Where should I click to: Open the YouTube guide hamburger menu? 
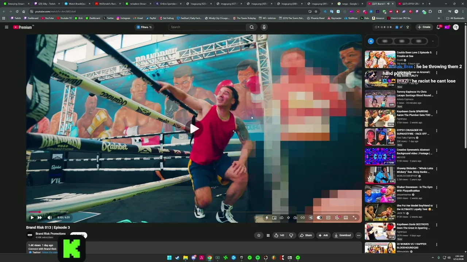(x=6, y=27)
